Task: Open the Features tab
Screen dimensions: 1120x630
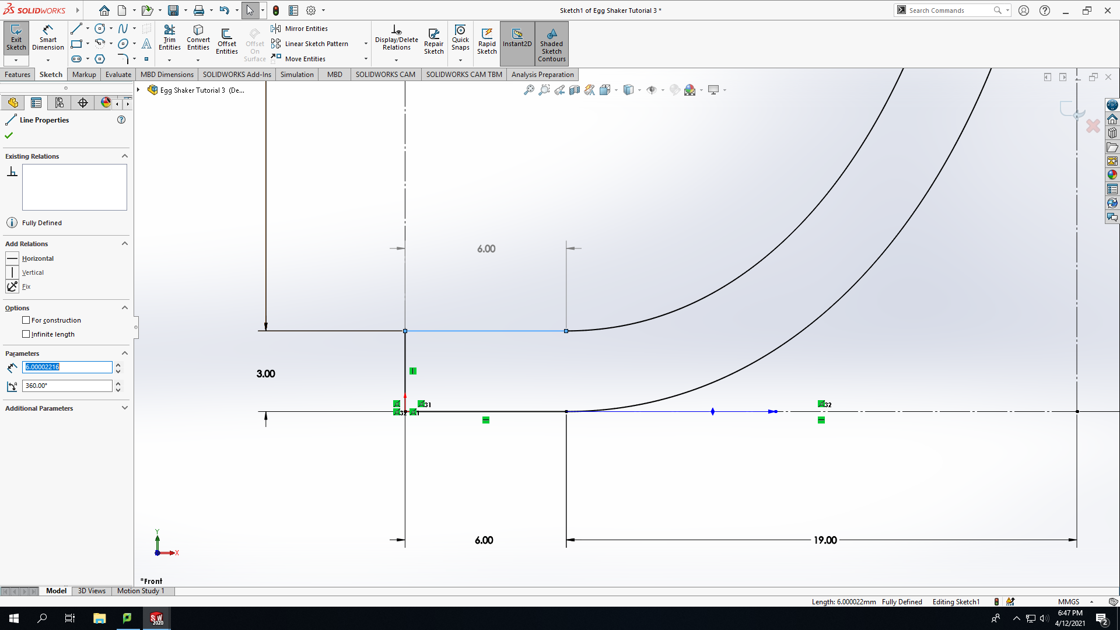Action: click(x=17, y=74)
